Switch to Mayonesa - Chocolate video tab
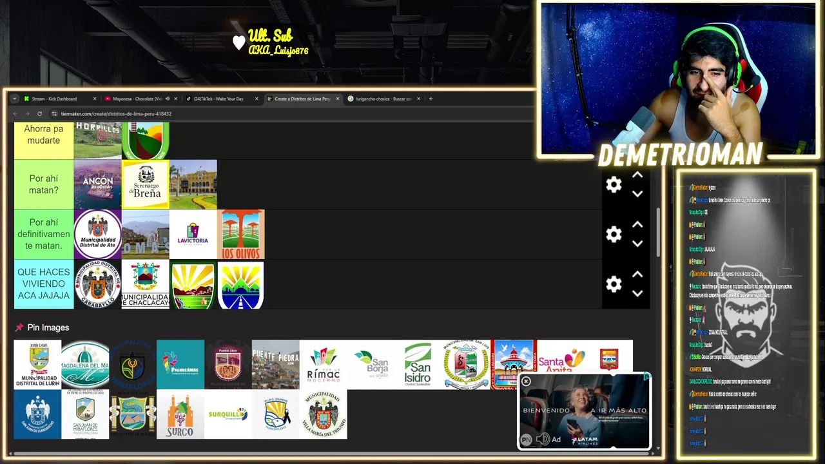The height and width of the screenshot is (464, 825). (140, 99)
